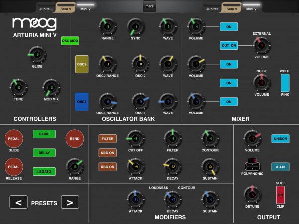Click the A-440 tuning button

[x=280, y=167]
